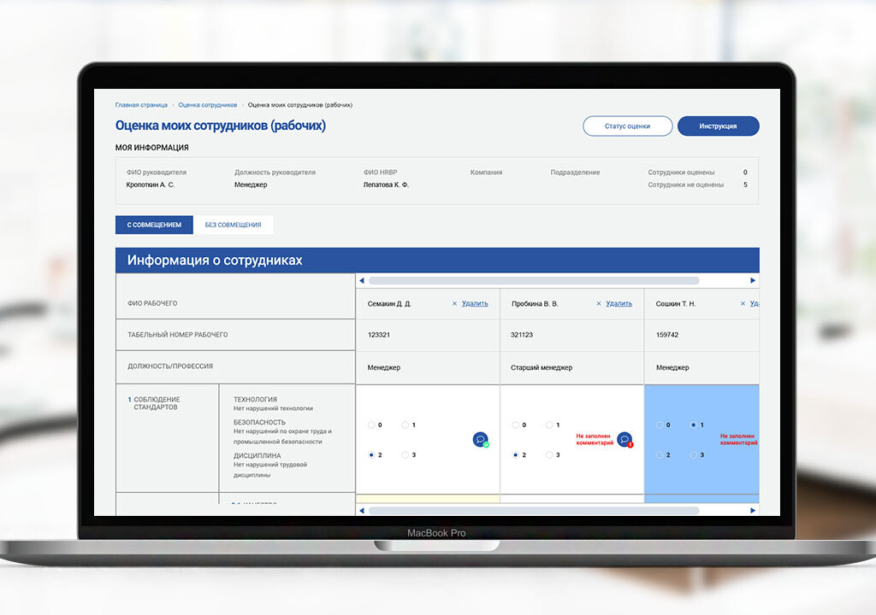Click employee name Семакин Д. Д.
The width and height of the screenshot is (876, 615).
(x=389, y=303)
